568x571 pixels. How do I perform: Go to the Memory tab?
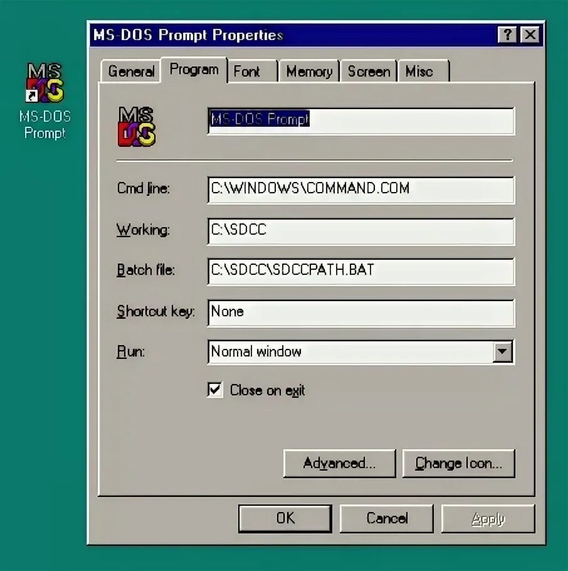(x=309, y=71)
